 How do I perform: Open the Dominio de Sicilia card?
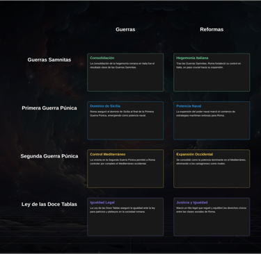(125, 121)
